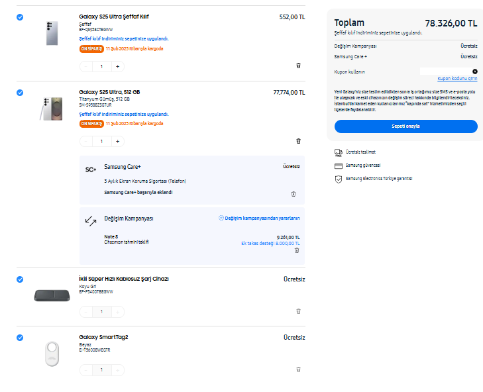
Task: Remove Samsung Care+ with its trash icon
Action: point(294,193)
